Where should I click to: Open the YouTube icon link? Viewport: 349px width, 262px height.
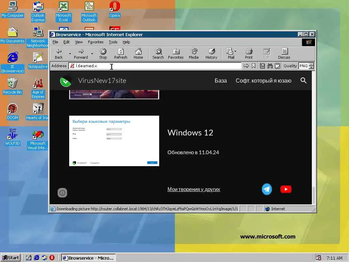[286, 189]
